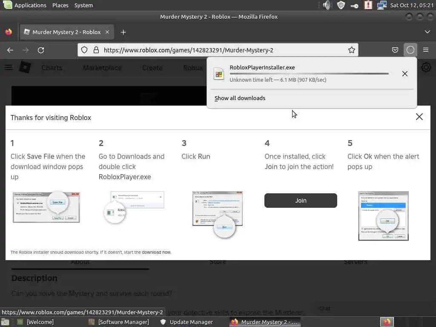Click the Firefox back arrow

(x=10, y=50)
